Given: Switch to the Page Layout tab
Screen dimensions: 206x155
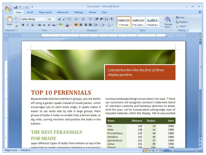Looking at the screenshot, I should [x=45, y=12].
